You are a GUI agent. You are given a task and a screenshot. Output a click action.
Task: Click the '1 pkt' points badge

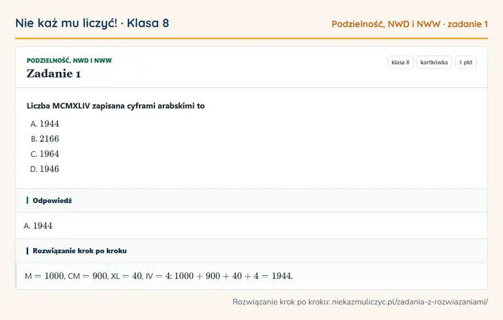coord(465,62)
